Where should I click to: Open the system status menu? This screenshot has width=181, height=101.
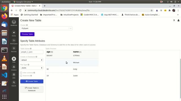[173, 2]
